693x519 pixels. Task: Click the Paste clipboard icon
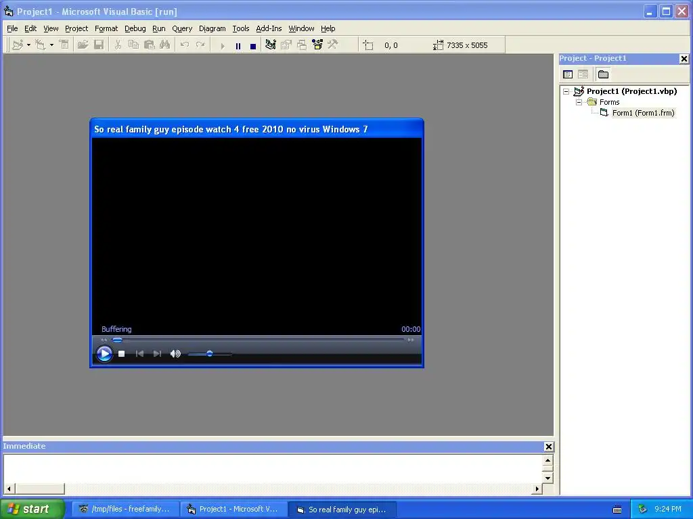150,45
